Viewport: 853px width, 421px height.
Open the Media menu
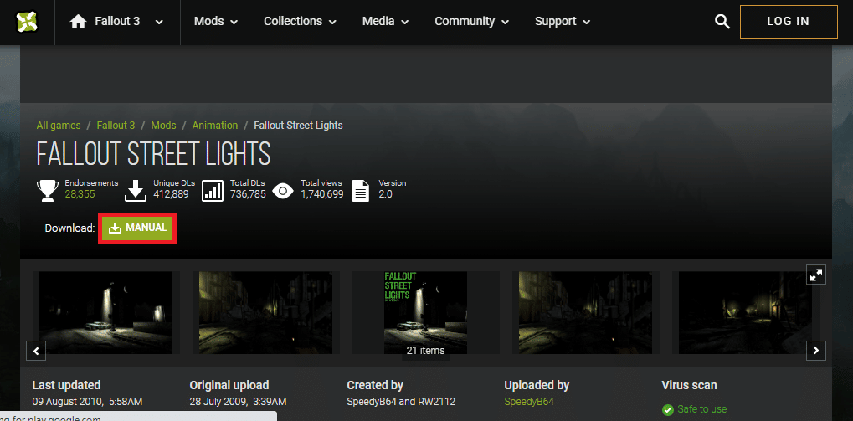pos(386,22)
